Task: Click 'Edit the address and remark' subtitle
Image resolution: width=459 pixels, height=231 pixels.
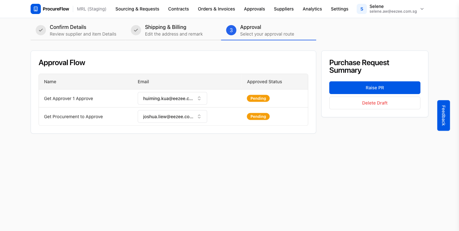Action: 174,34
